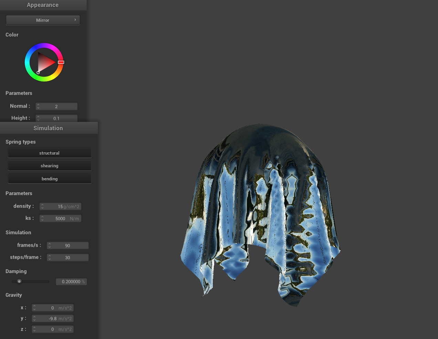The width and height of the screenshot is (438, 339).
Task: Toggle the shearing spring type
Action: 49,166
